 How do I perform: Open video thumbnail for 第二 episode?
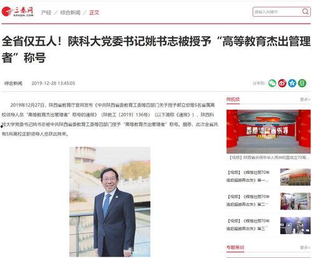click(295, 201)
